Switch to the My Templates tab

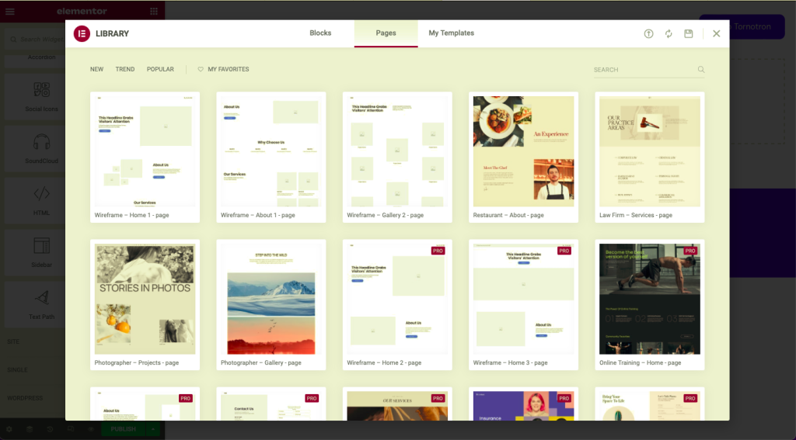[x=451, y=33]
